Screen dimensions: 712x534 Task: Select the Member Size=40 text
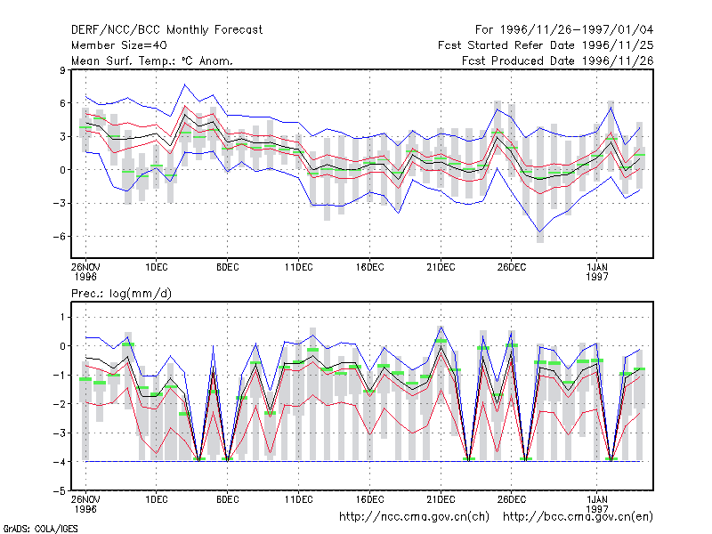point(119,45)
